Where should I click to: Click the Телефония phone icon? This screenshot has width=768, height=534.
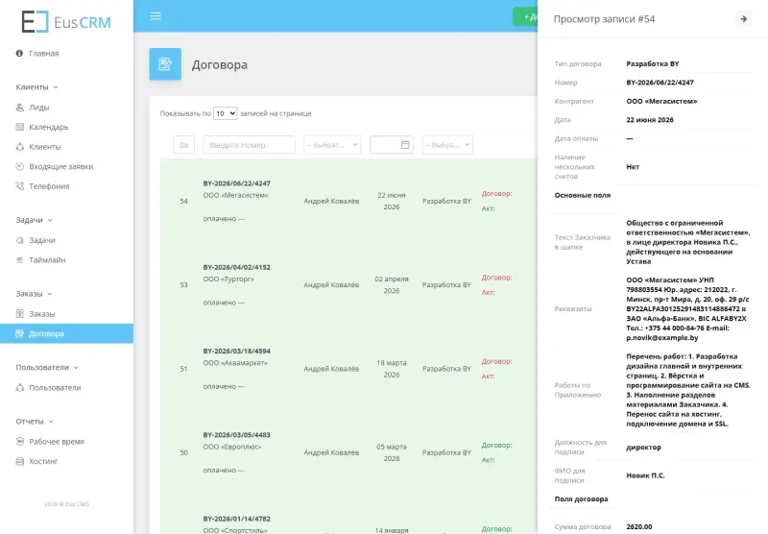tap(19, 186)
